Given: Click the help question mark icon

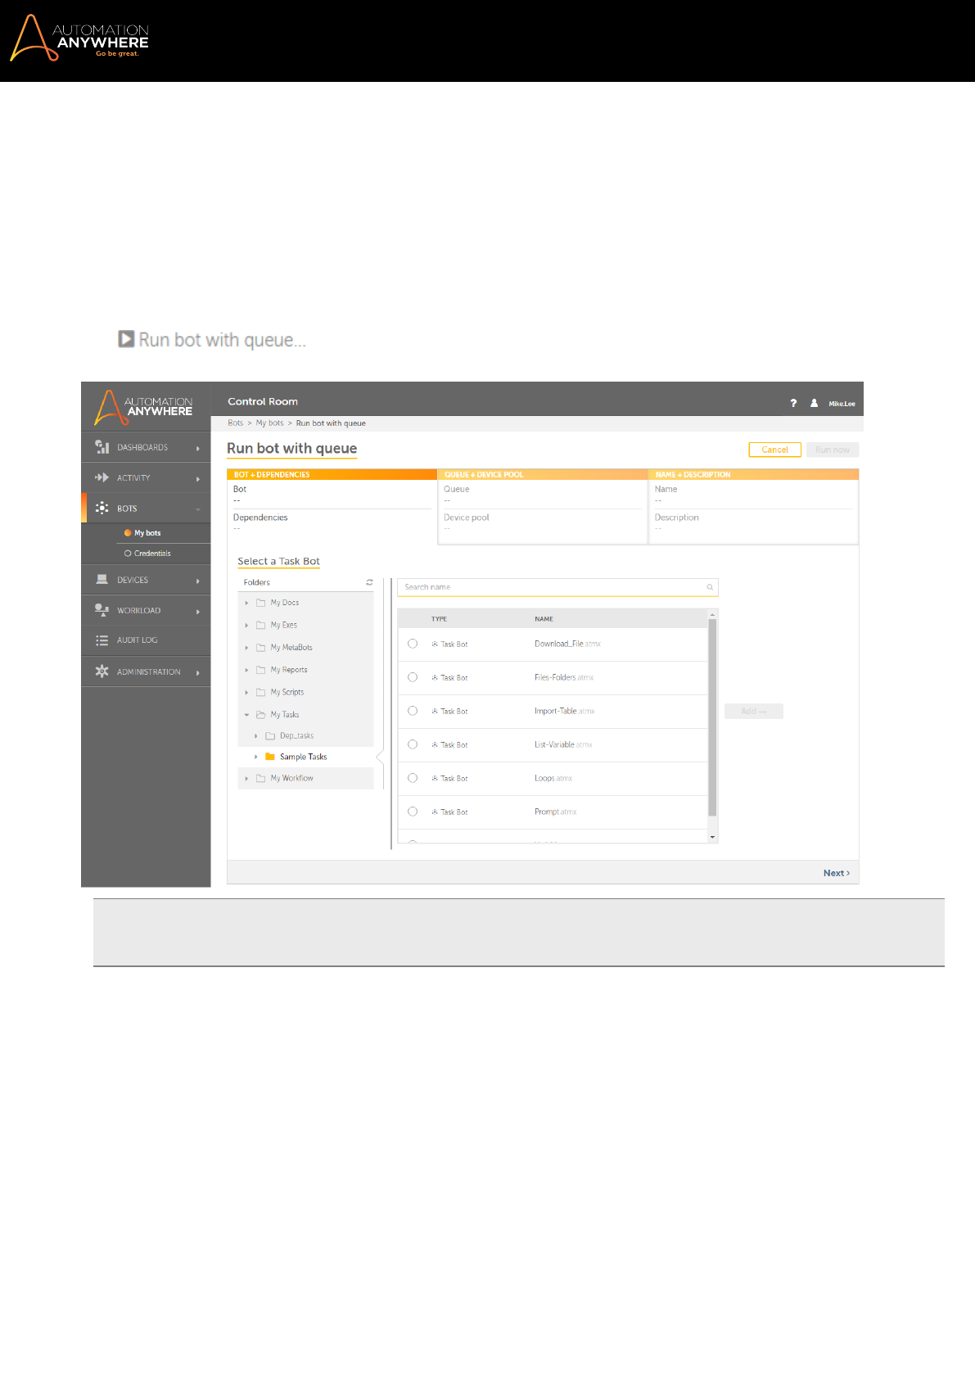Looking at the screenshot, I should click(793, 403).
